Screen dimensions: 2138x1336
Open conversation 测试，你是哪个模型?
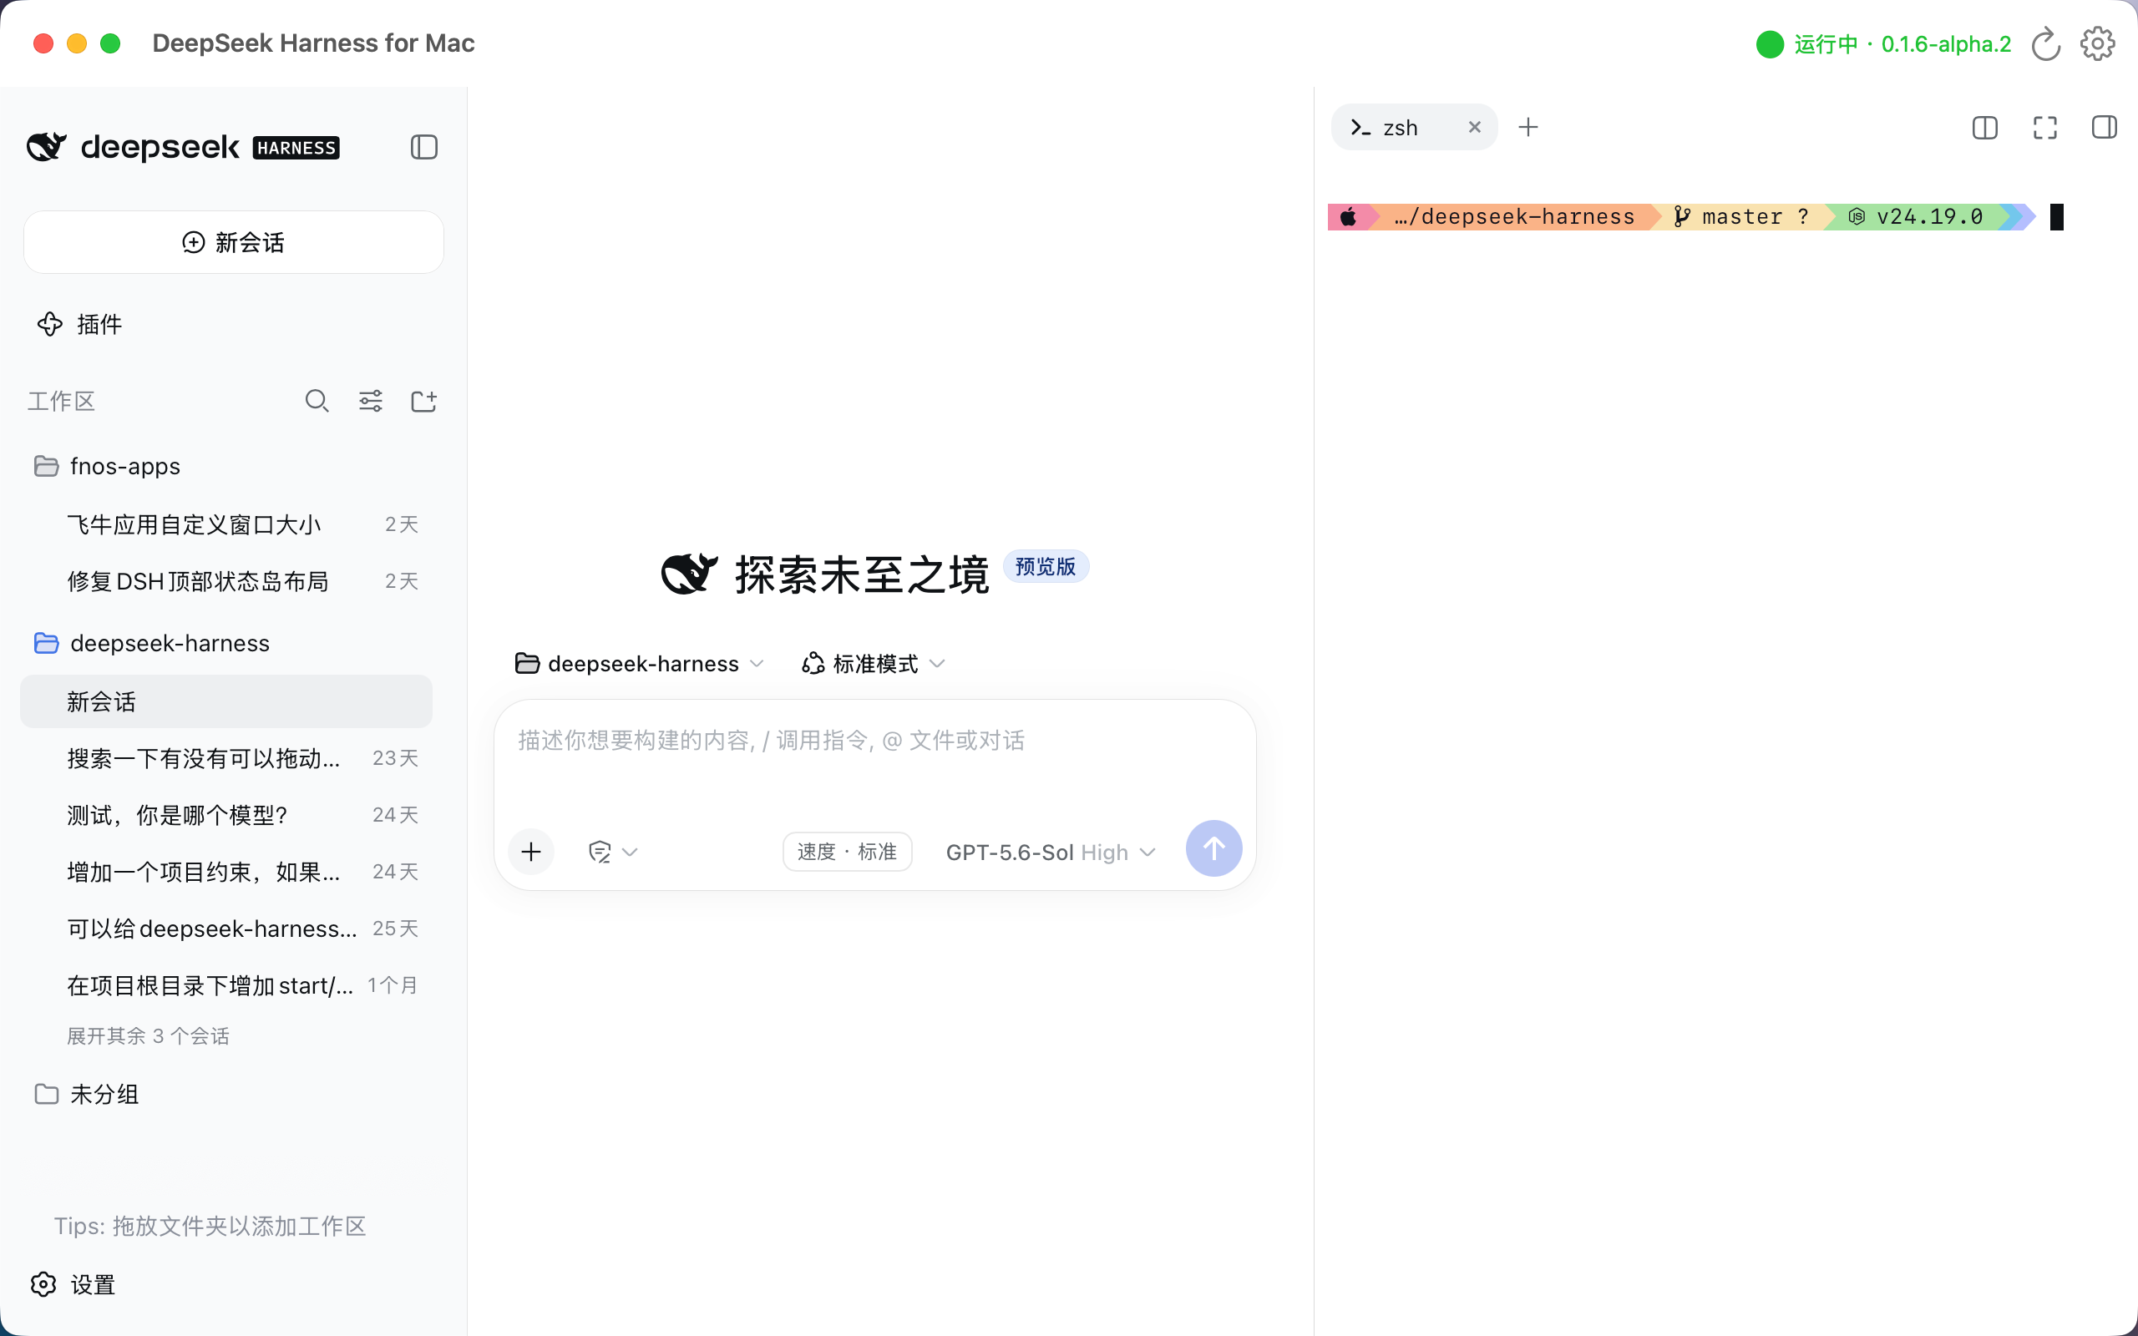pos(226,815)
